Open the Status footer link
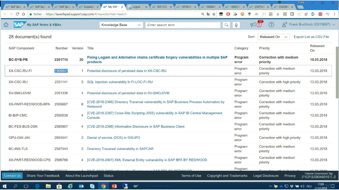This screenshot has height=190, width=339. [x=108, y=176]
